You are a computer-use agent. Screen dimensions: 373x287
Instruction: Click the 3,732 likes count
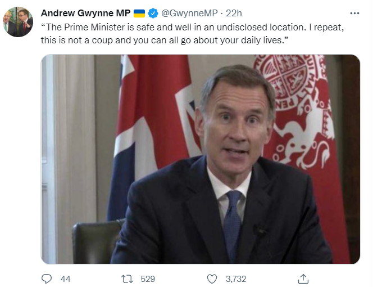pos(236,279)
